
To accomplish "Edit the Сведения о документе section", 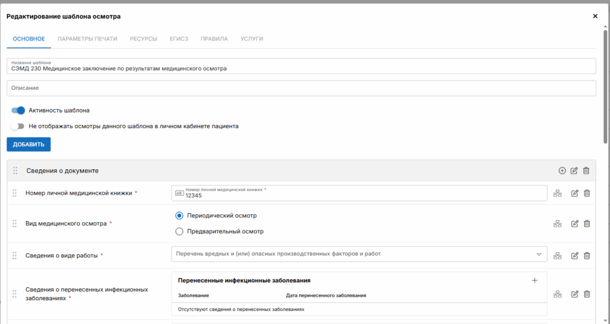I will pyautogui.click(x=574, y=171).
